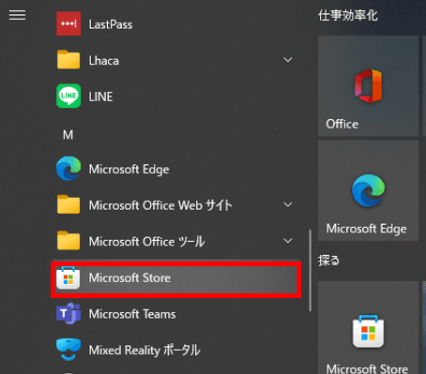Open the Microsoft Store pinned tile

368,327
